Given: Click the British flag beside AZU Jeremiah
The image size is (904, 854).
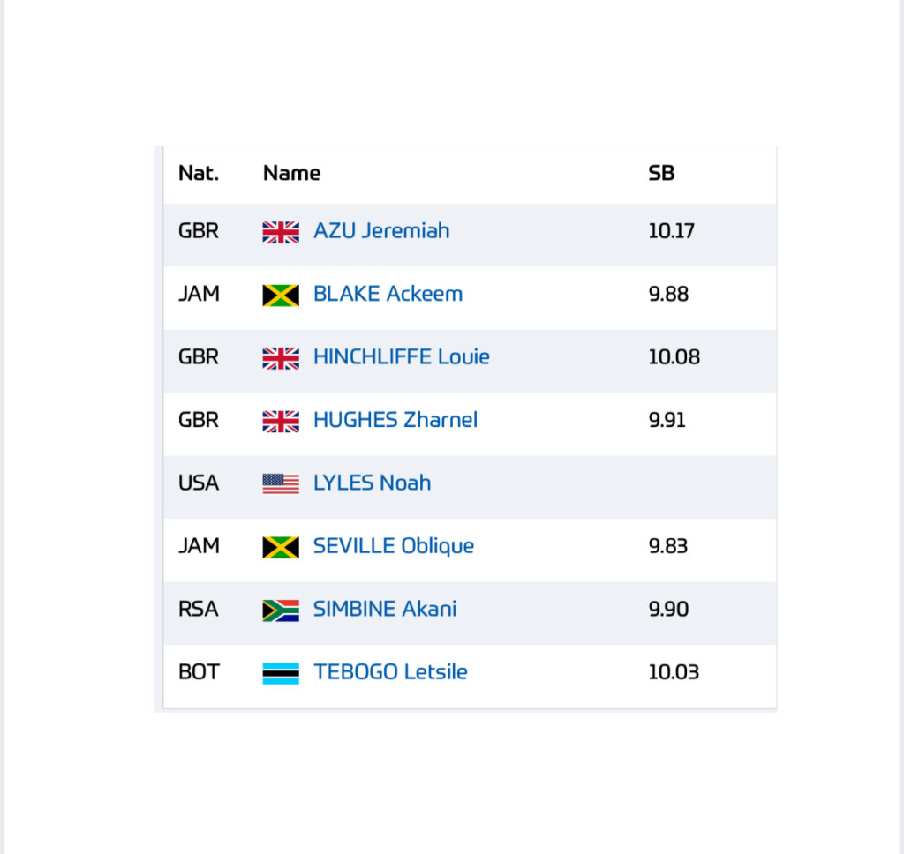Looking at the screenshot, I should coord(281,232).
